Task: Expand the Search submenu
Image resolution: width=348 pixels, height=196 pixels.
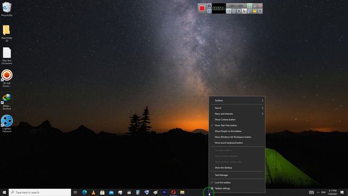Action: [237, 108]
